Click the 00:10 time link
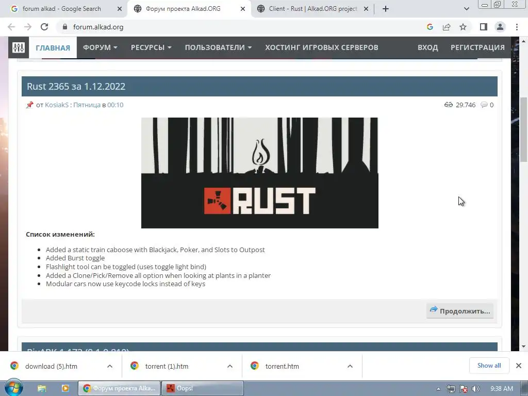The height and width of the screenshot is (396, 528). pos(115,105)
